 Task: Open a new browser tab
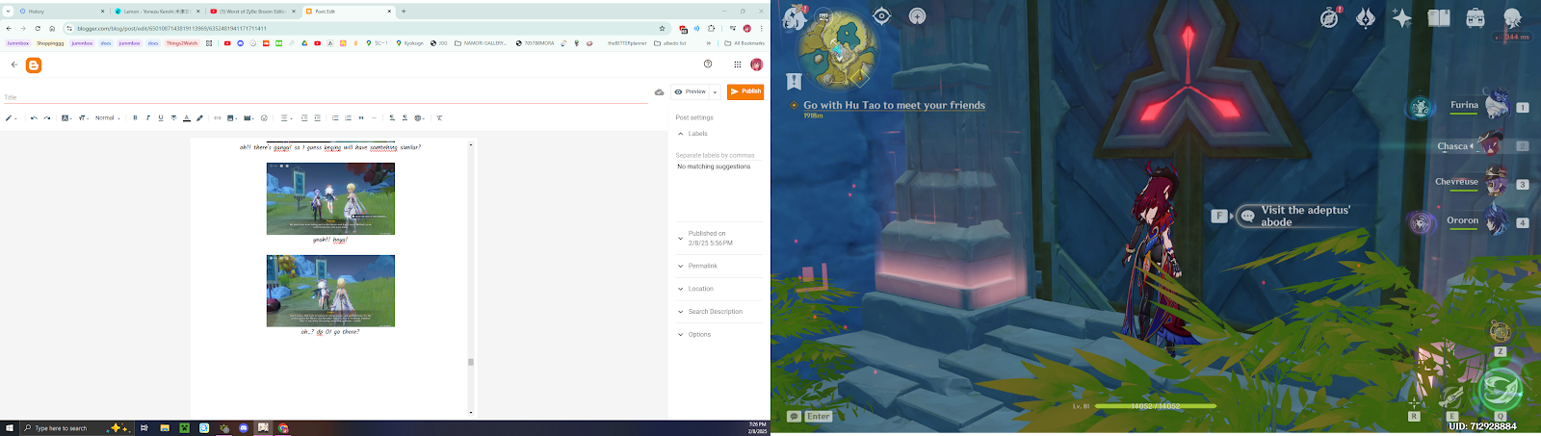click(x=404, y=12)
